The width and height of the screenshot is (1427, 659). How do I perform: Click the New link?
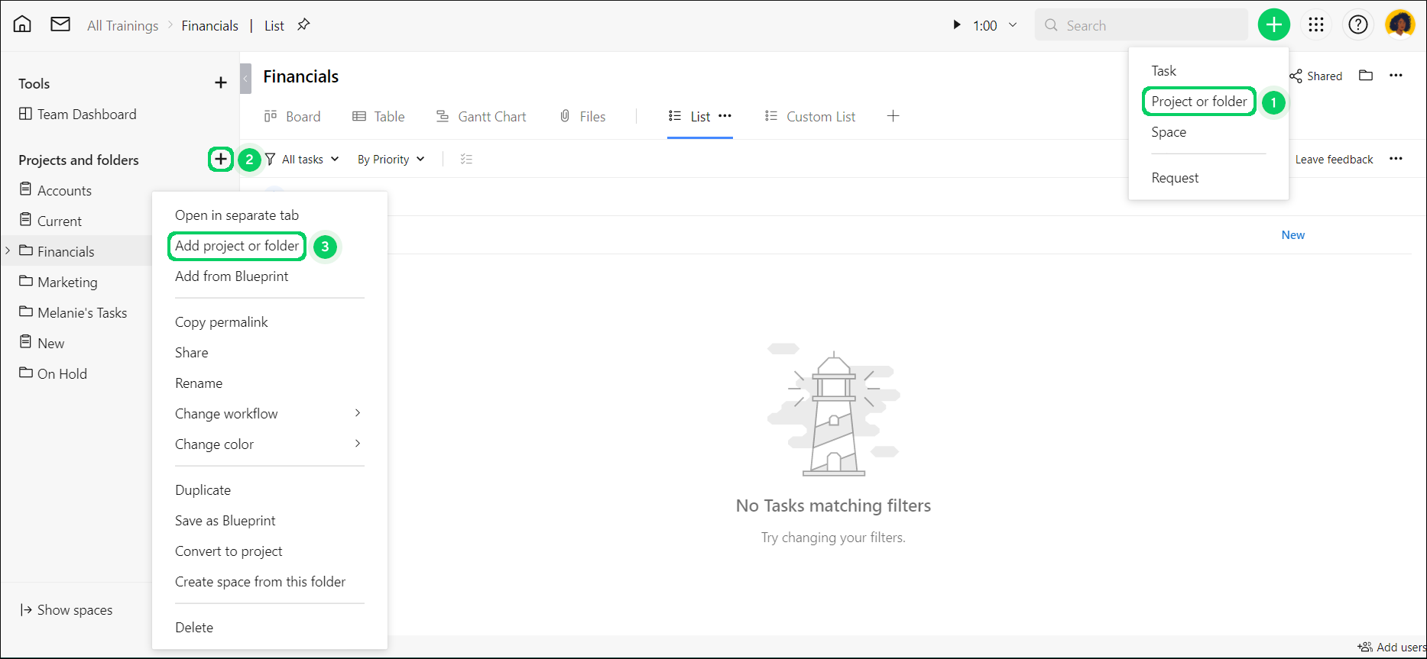[x=1293, y=234]
